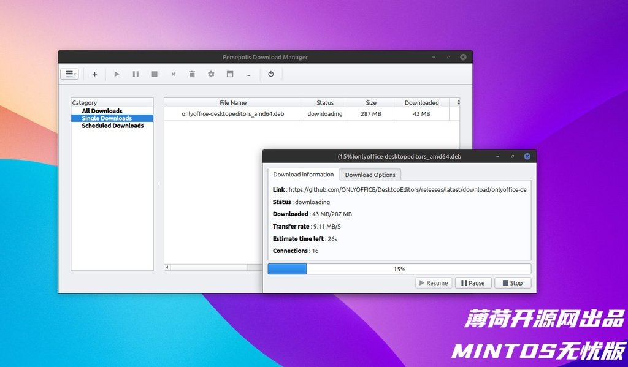Add a new download link with plus icon
This screenshot has width=628, height=367.
[94, 74]
